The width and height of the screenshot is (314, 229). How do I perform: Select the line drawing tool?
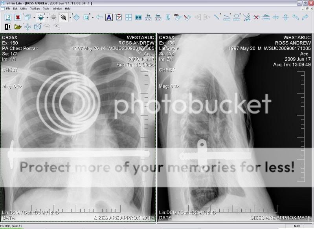(217, 17)
